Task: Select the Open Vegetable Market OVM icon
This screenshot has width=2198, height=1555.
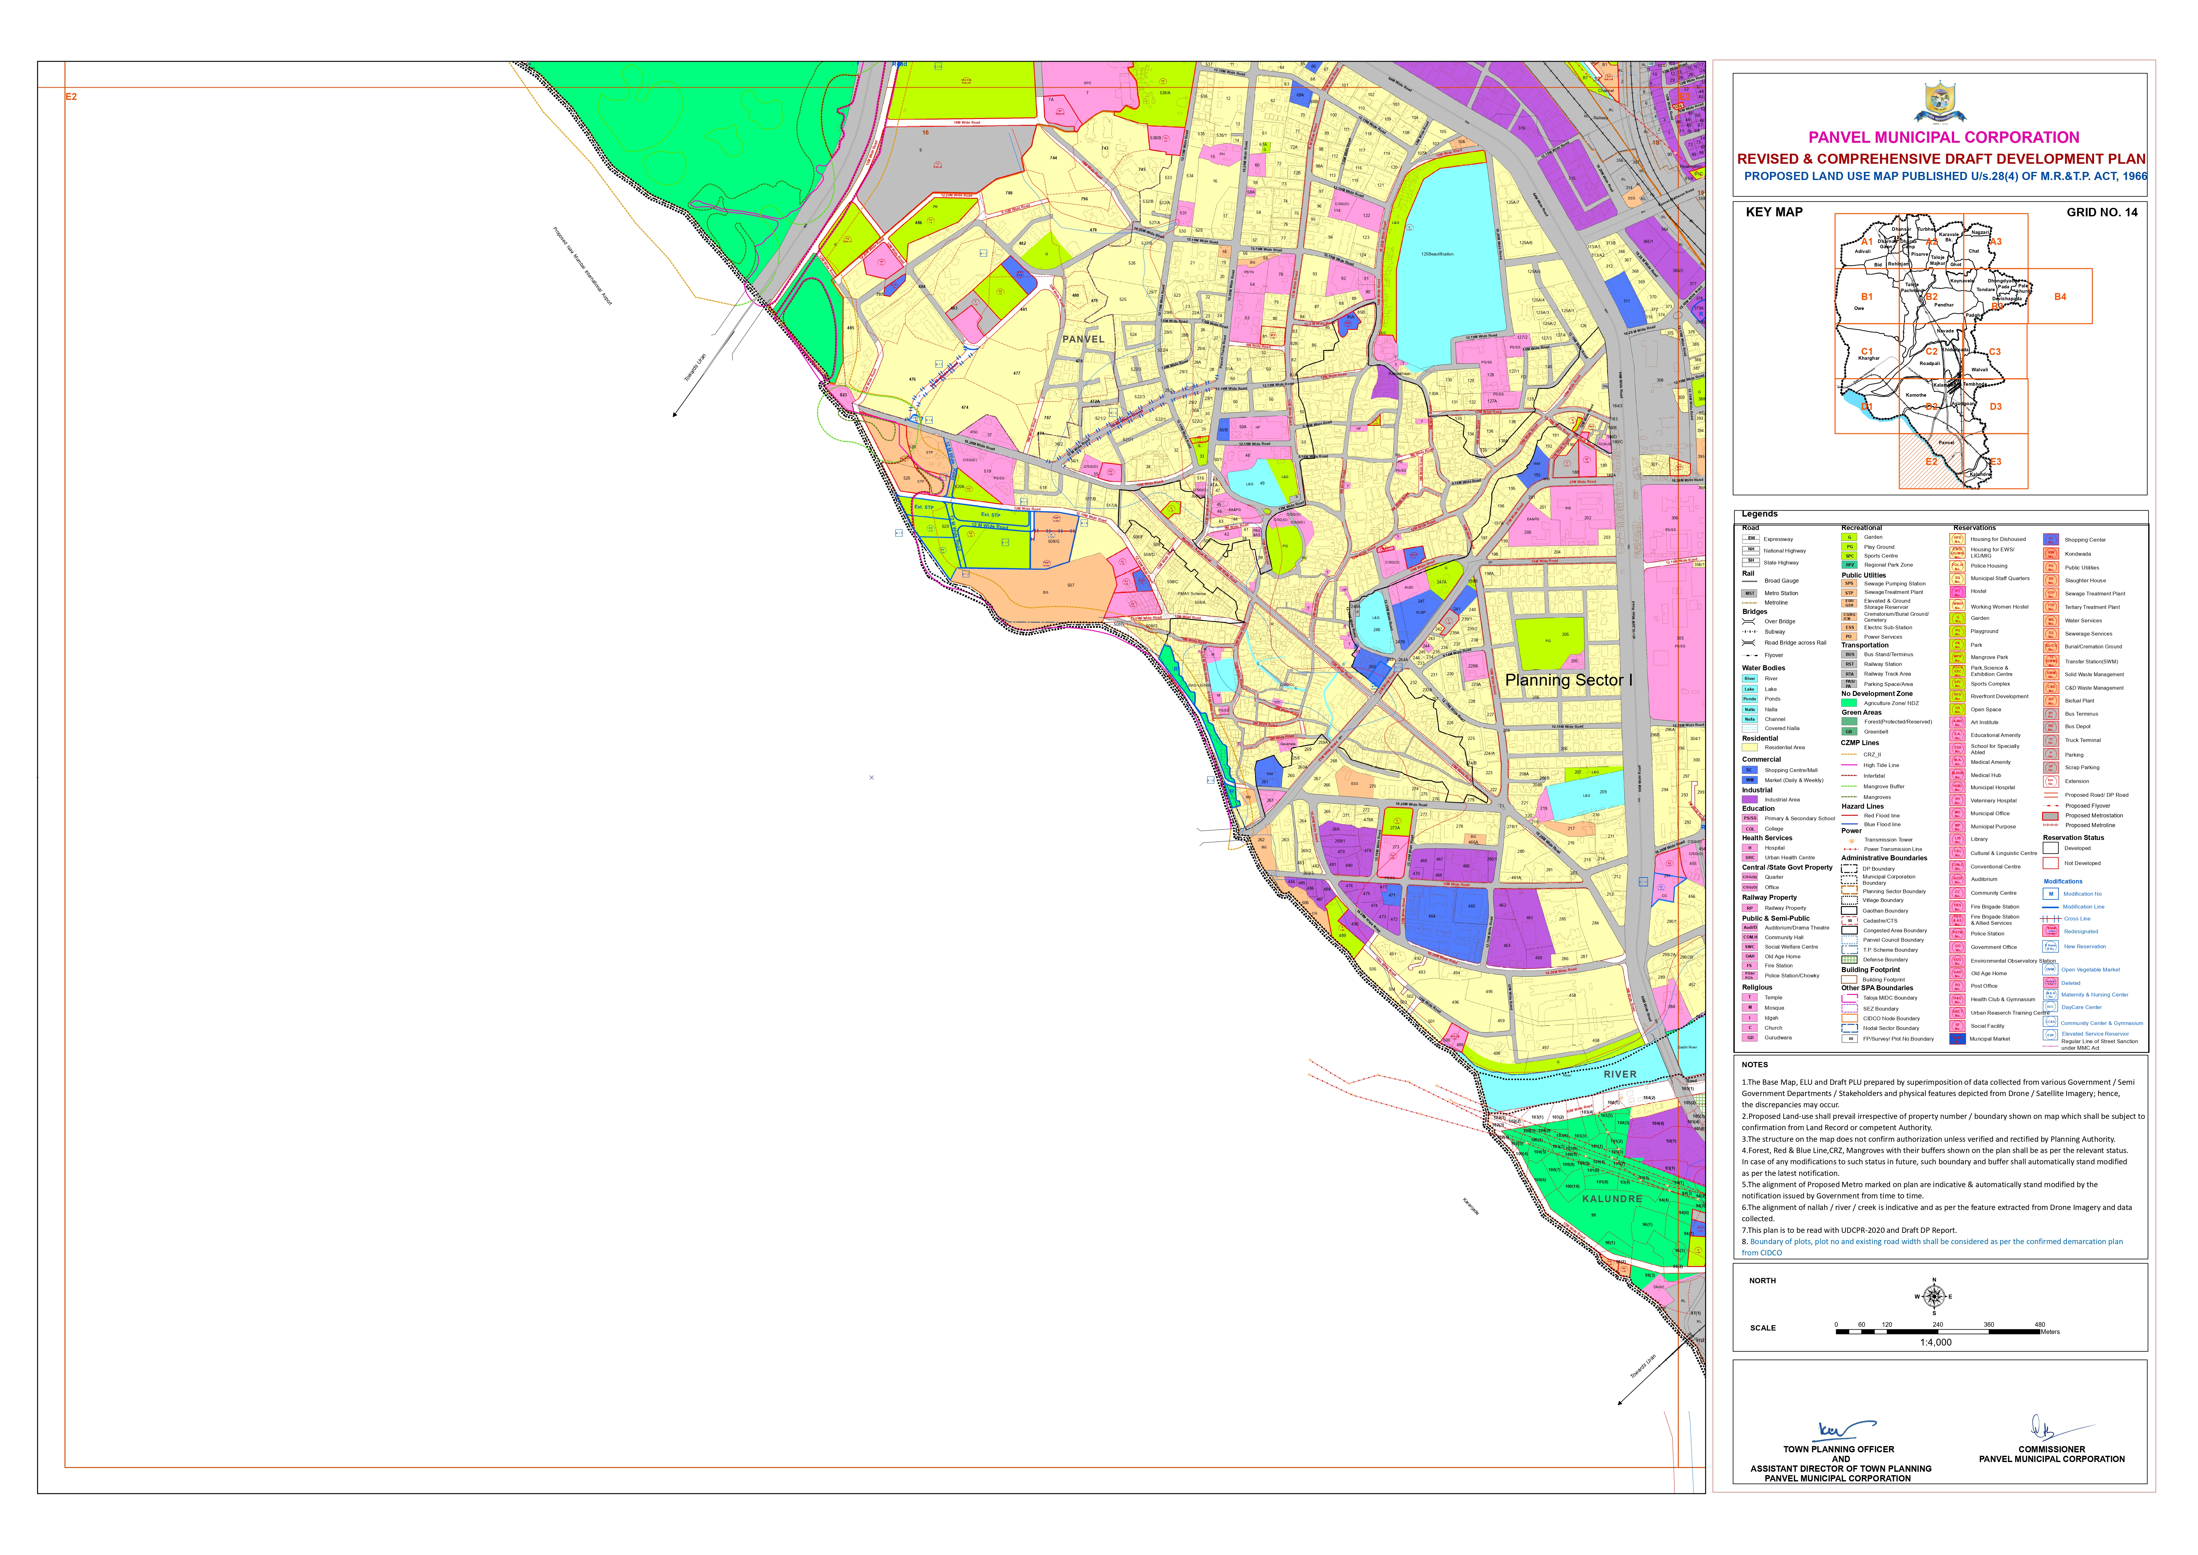Action: pos(2051,969)
